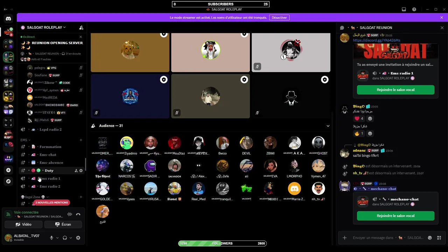
Task: Toggle headphone deafen
Action: pos(65,238)
